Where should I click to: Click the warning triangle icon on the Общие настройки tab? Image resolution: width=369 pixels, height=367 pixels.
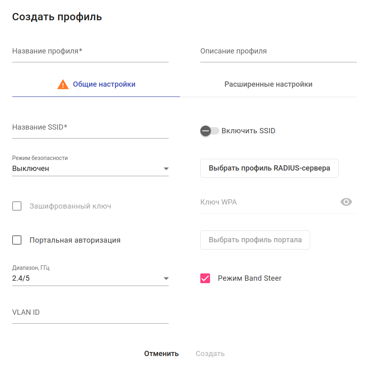[63, 84]
